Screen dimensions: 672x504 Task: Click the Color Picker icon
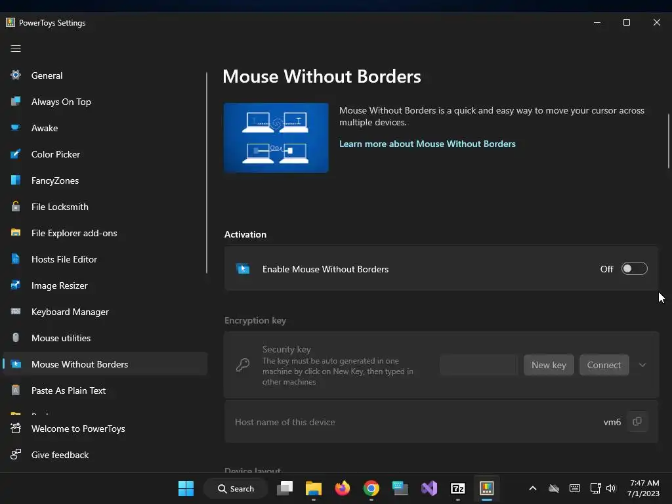pyautogui.click(x=16, y=154)
